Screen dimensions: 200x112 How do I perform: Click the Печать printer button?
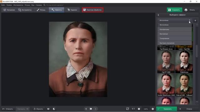pos(190,10)
